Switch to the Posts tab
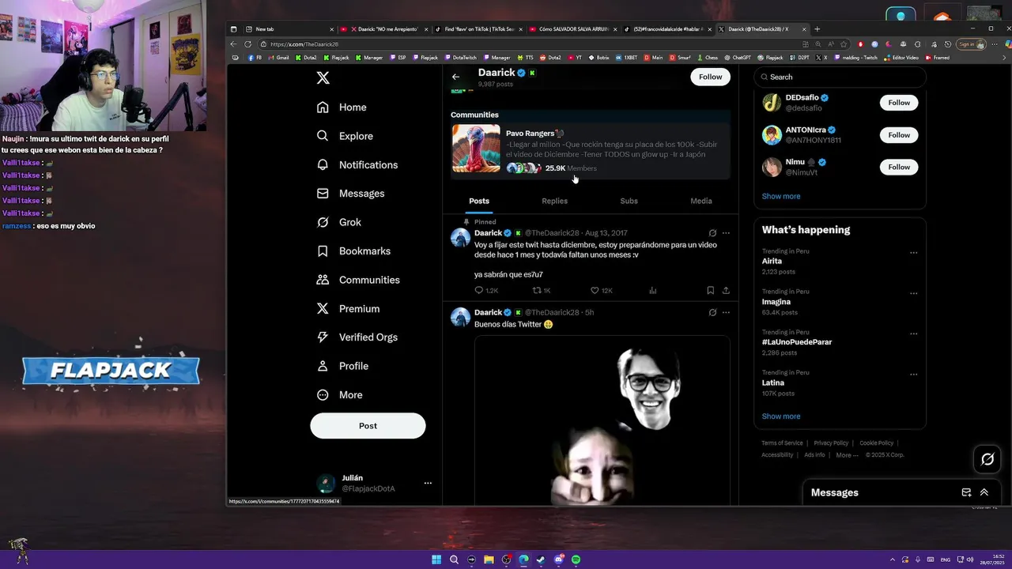Screen dimensions: 1012x569 [x=479, y=201]
